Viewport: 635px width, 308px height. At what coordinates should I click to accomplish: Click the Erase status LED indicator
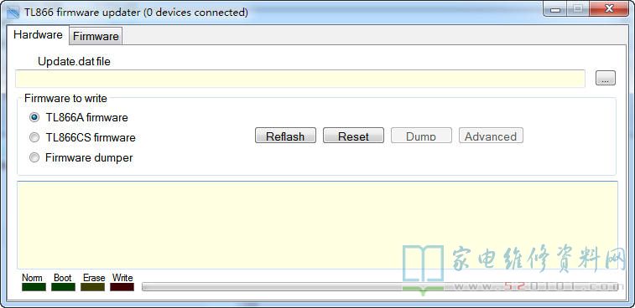coord(93,287)
